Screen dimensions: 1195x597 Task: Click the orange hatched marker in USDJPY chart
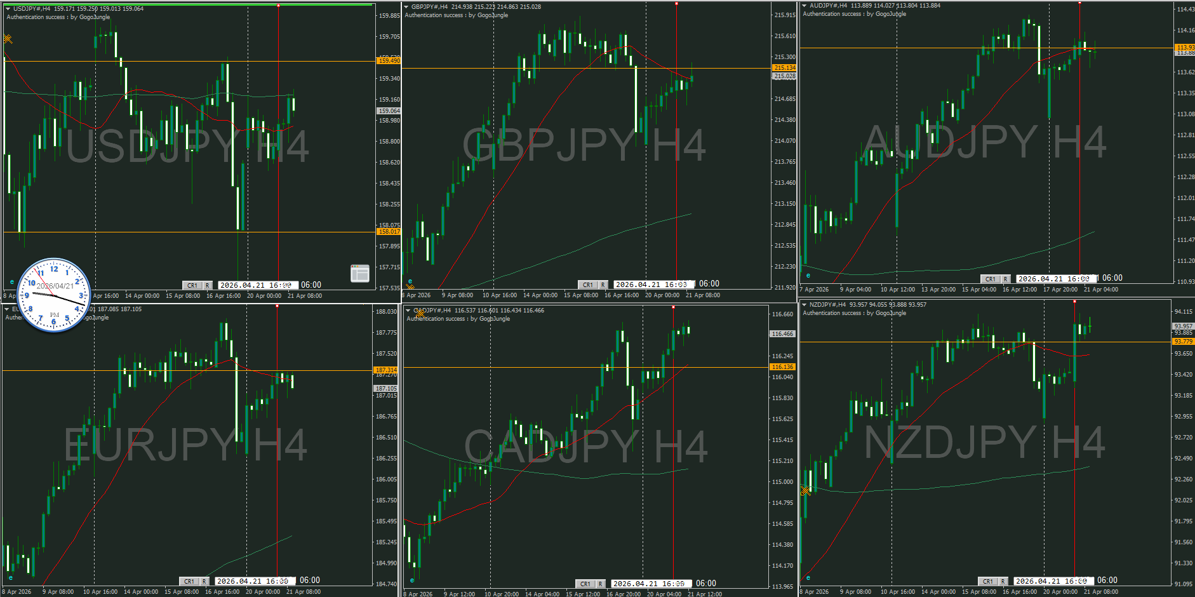pyautogui.click(x=8, y=39)
